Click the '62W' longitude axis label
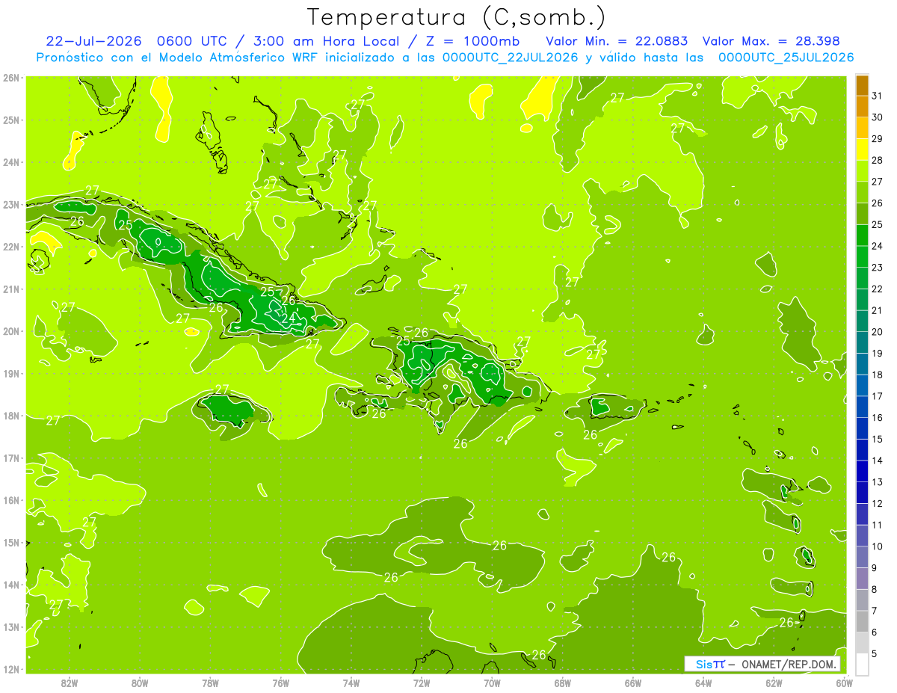 (774, 683)
